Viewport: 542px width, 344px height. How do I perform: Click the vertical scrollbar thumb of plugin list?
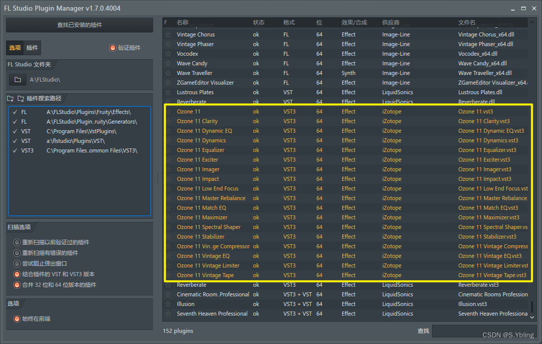(x=532, y=307)
